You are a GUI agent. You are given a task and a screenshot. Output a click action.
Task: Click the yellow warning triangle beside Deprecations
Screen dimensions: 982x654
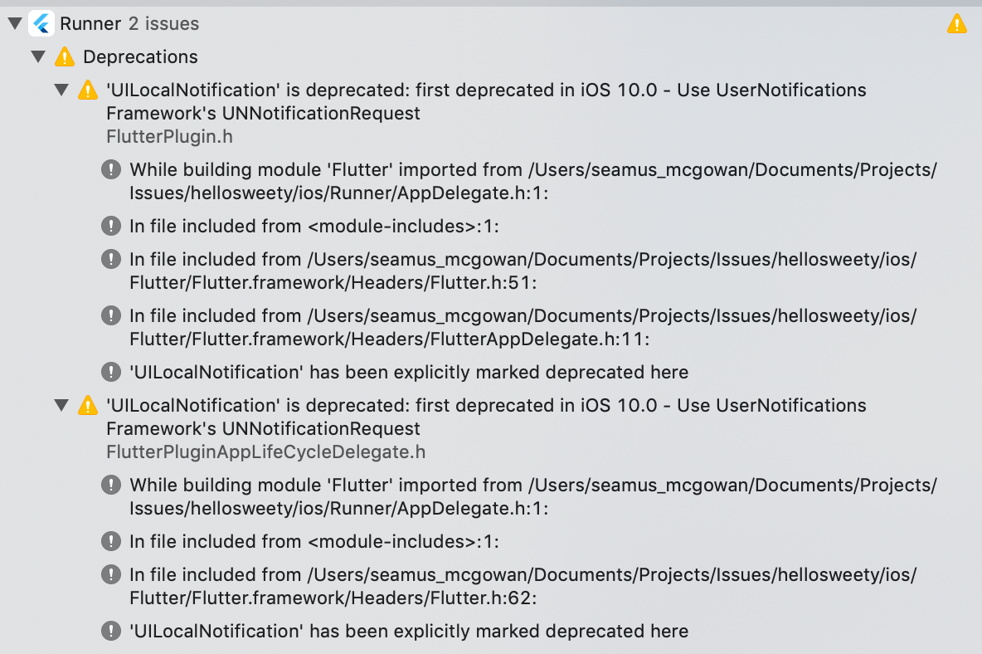pos(65,56)
